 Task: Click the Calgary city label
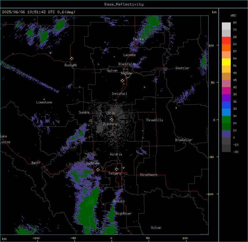point(115,173)
